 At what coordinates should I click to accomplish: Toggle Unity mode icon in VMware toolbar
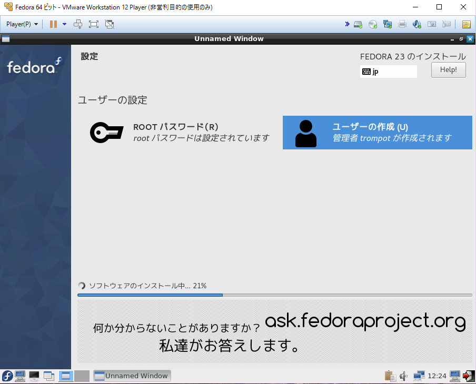(110, 24)
